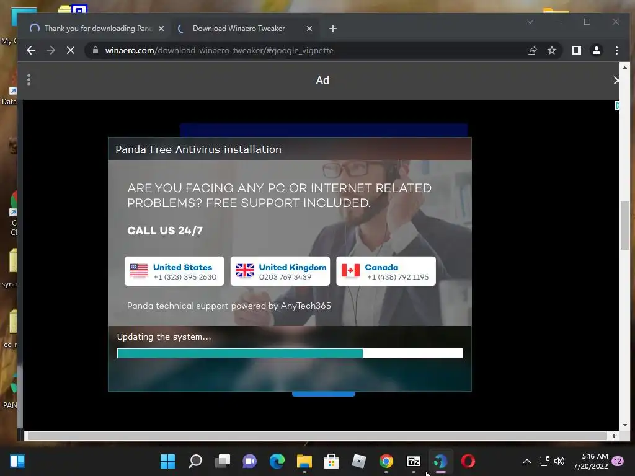The height and width of the screenshot is (476, 635).
Task: Click "Updating the system..." status text
Action: tap(164, 337)
